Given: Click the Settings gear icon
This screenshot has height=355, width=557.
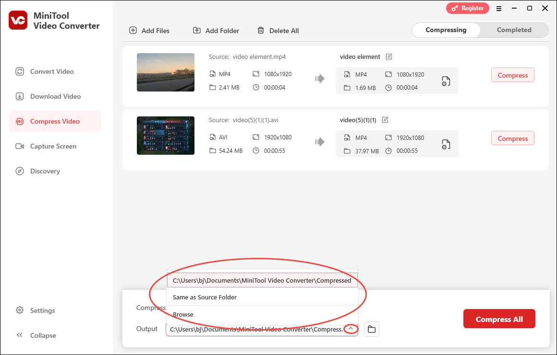Looking at the screenshot, I should 20,310.
